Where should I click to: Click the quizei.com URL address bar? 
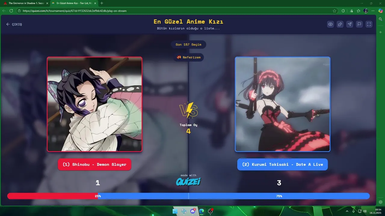tap(177, 11)
